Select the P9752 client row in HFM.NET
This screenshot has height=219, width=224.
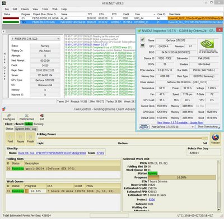click(x=113, y=18)
